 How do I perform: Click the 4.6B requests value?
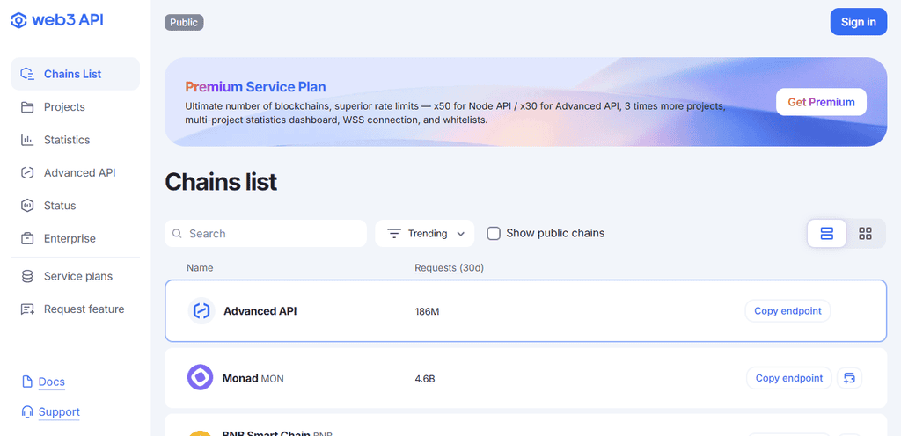[425, 379]
